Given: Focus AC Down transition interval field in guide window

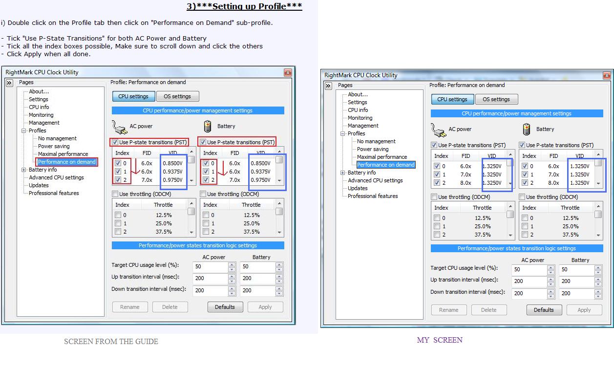Looking at the screenshot, I should [211, 290].
